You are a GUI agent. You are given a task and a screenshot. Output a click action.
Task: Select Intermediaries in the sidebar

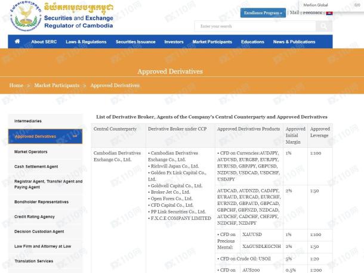45,121
